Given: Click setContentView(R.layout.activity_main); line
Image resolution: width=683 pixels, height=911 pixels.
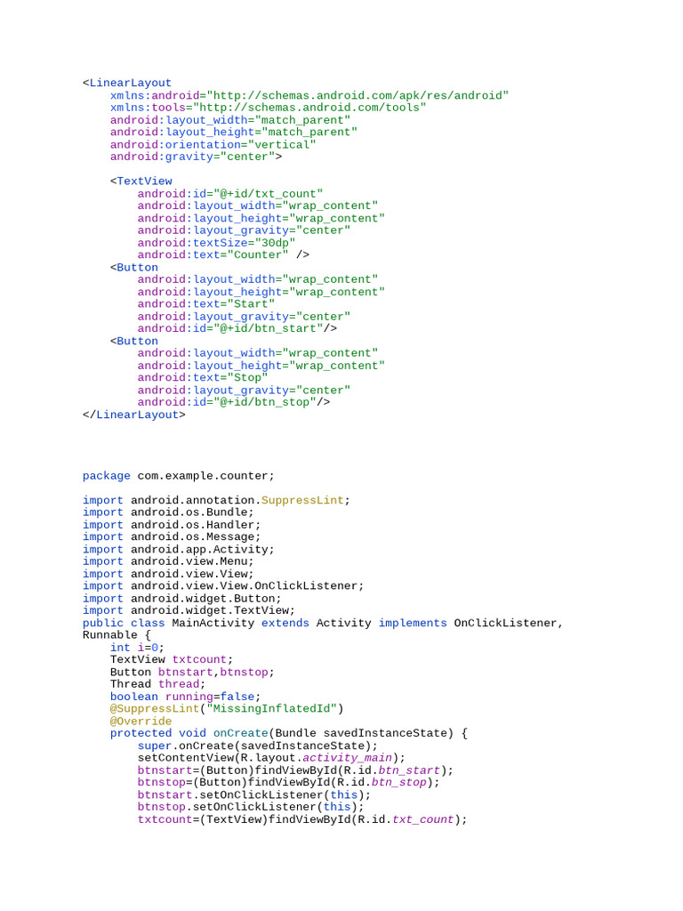Looking at the screenshot, I should click(x=271, y=758).
